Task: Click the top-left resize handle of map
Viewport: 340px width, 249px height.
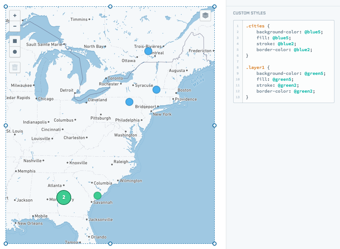Action: 6,7
